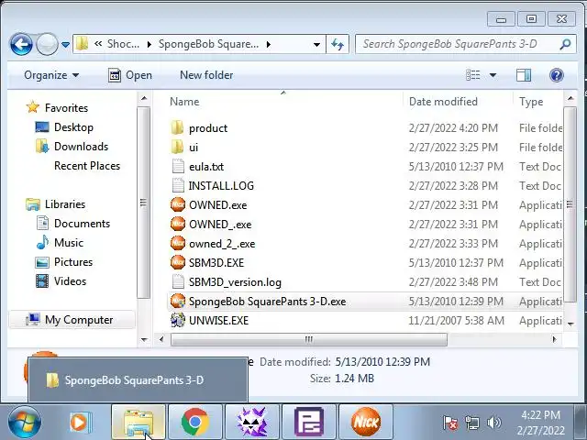The width and height of the screenshot is (587, 440).
Task: Change the view with the view icon
Action: 473,75
